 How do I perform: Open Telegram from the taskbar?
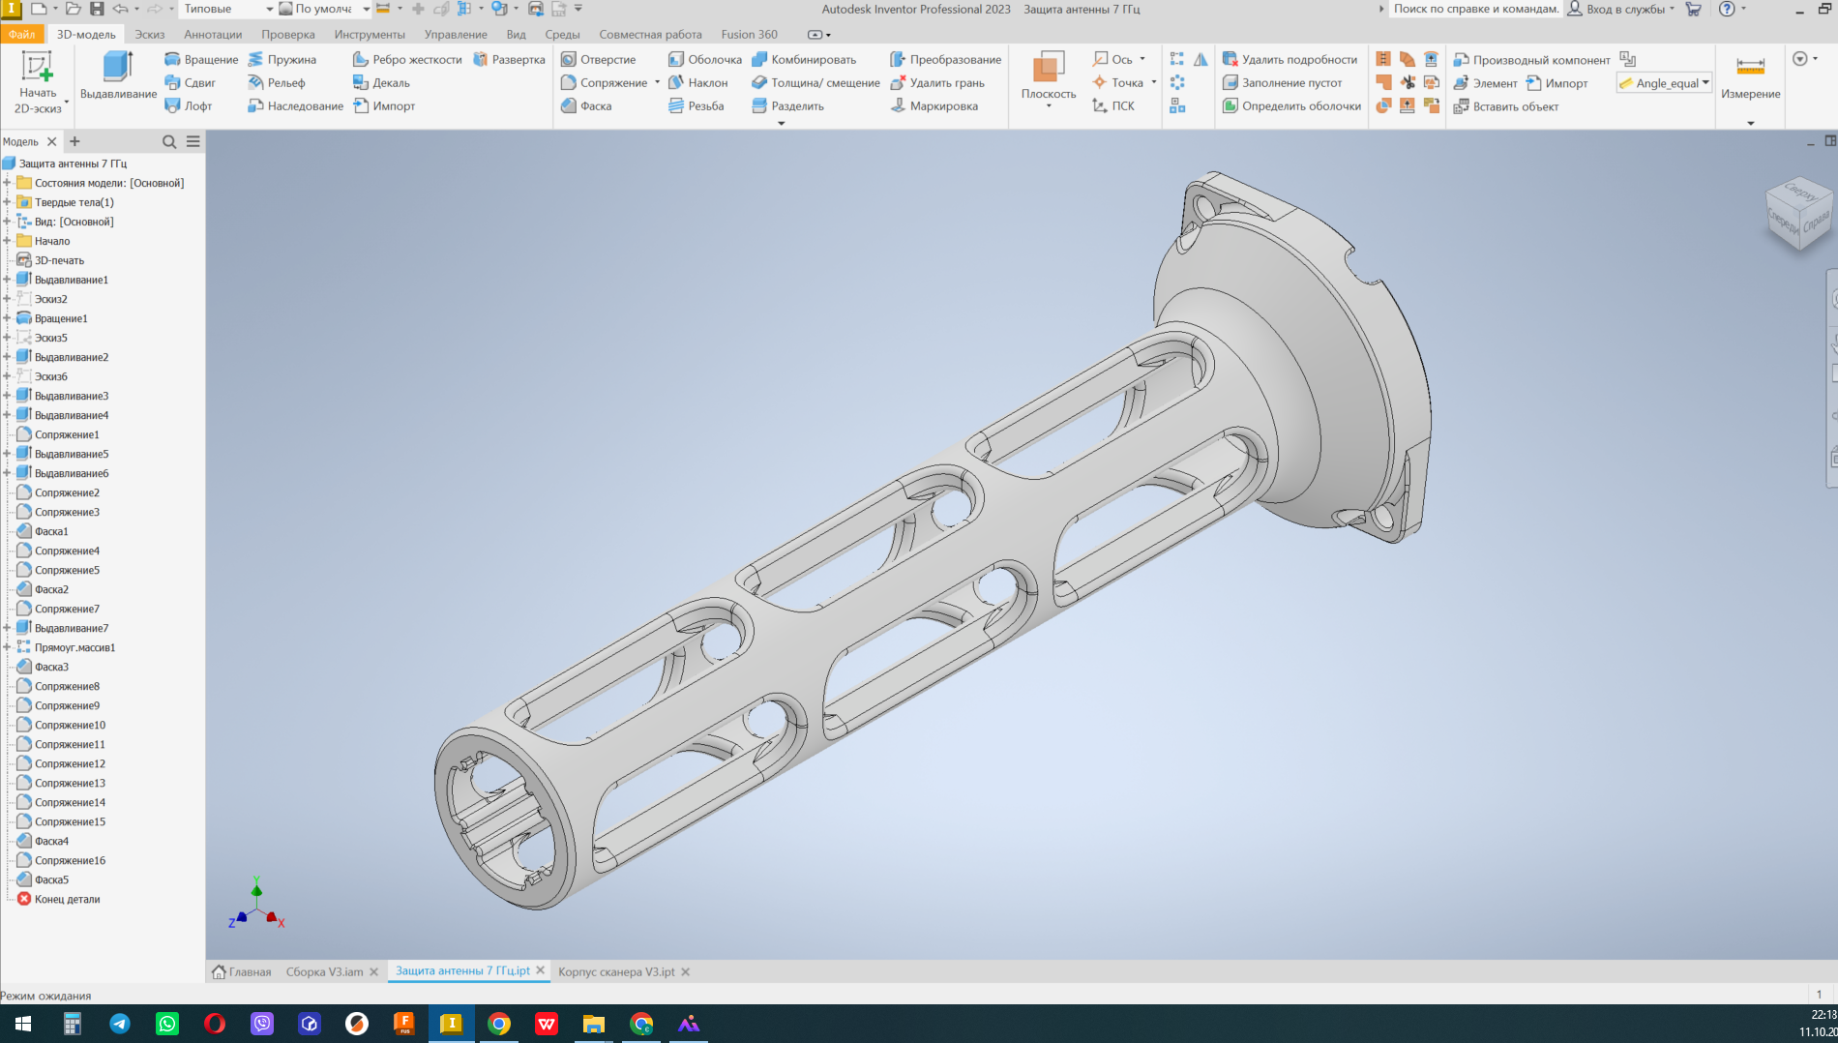click(120, 1024)
